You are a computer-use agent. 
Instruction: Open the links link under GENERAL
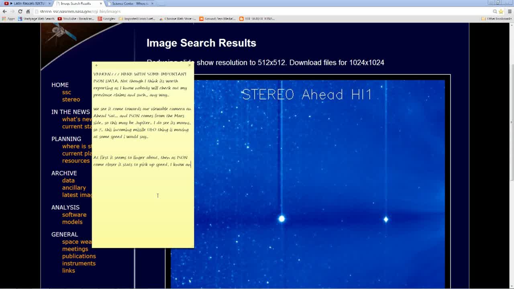pyautogui.click(x=69, y=271)
